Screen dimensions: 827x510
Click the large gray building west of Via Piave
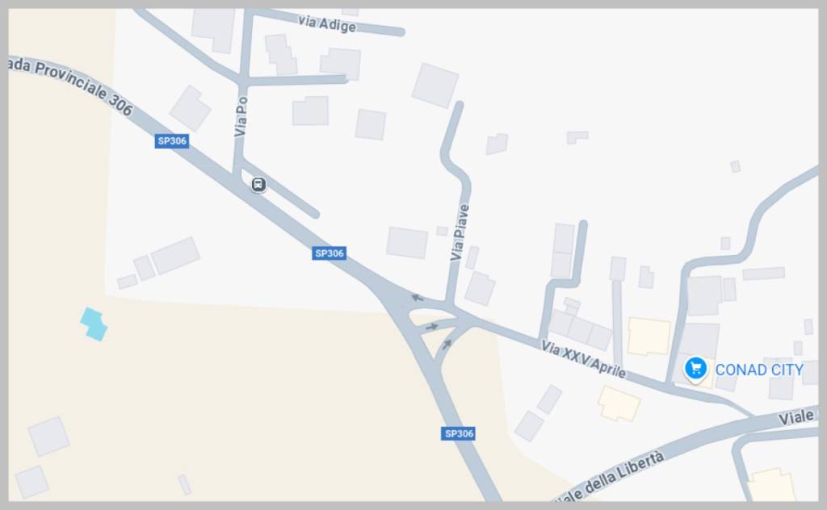click(x=407, y=243)
